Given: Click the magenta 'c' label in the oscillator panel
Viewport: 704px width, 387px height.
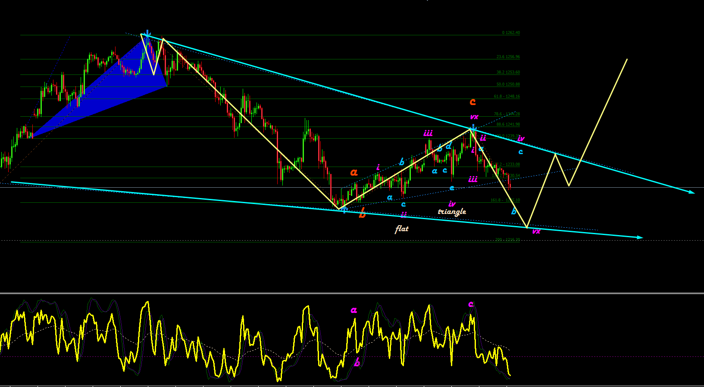Looking at the screenshot, I should pos(471,304).
